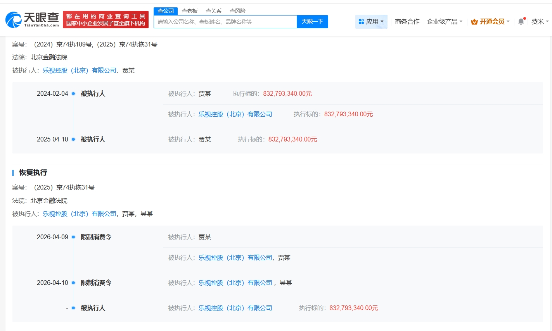
Task: Click the VIP crown icon
Action: pyautogui.click(x=474, y=22)
